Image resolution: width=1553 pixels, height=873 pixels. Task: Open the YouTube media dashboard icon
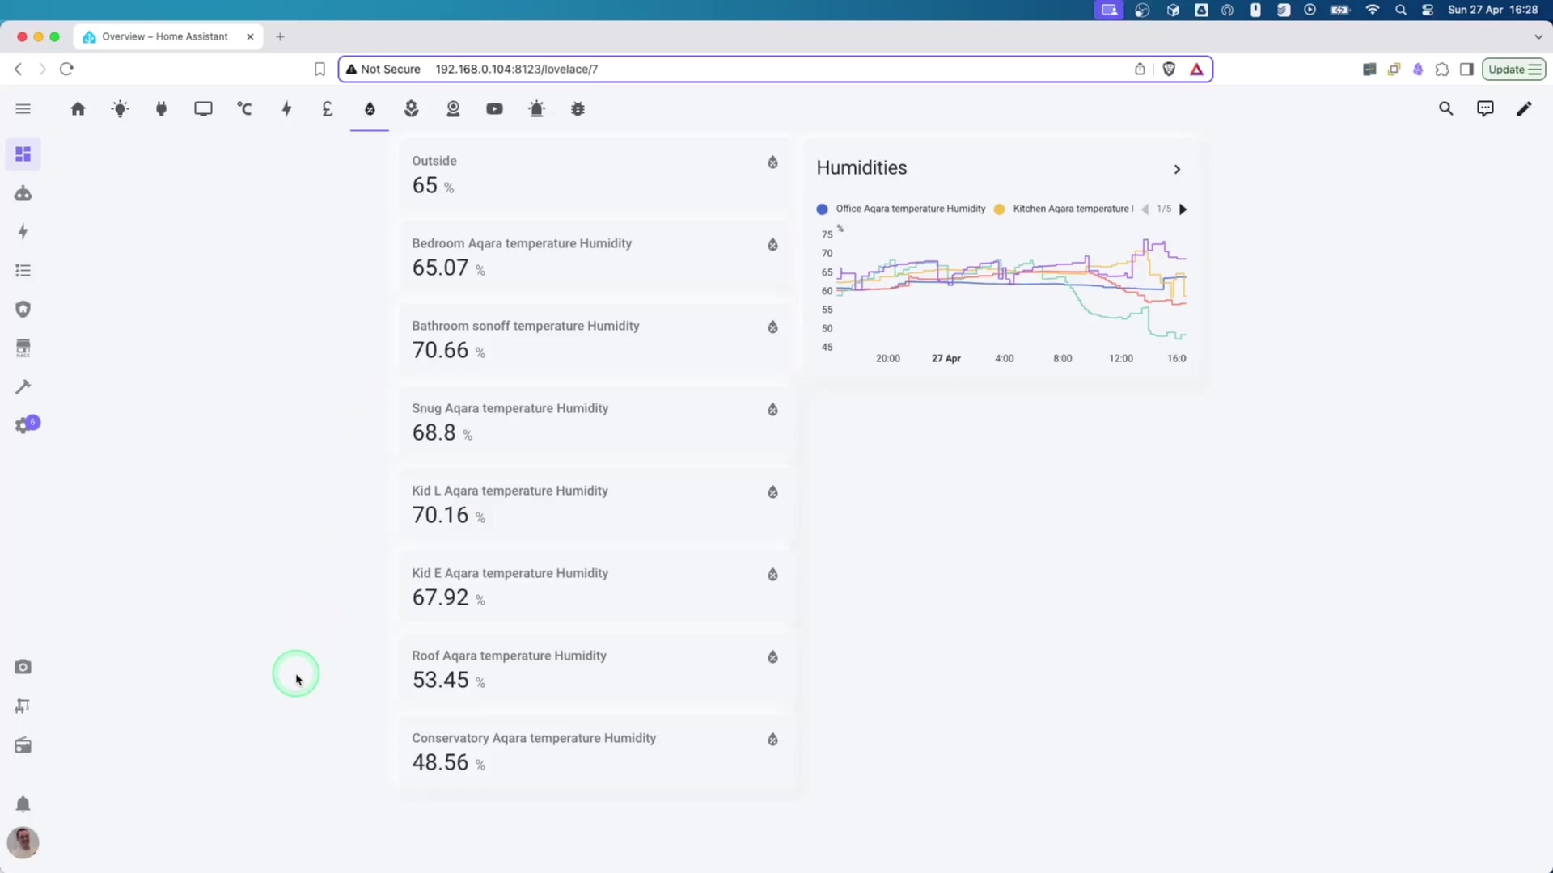tap(495, 108)
